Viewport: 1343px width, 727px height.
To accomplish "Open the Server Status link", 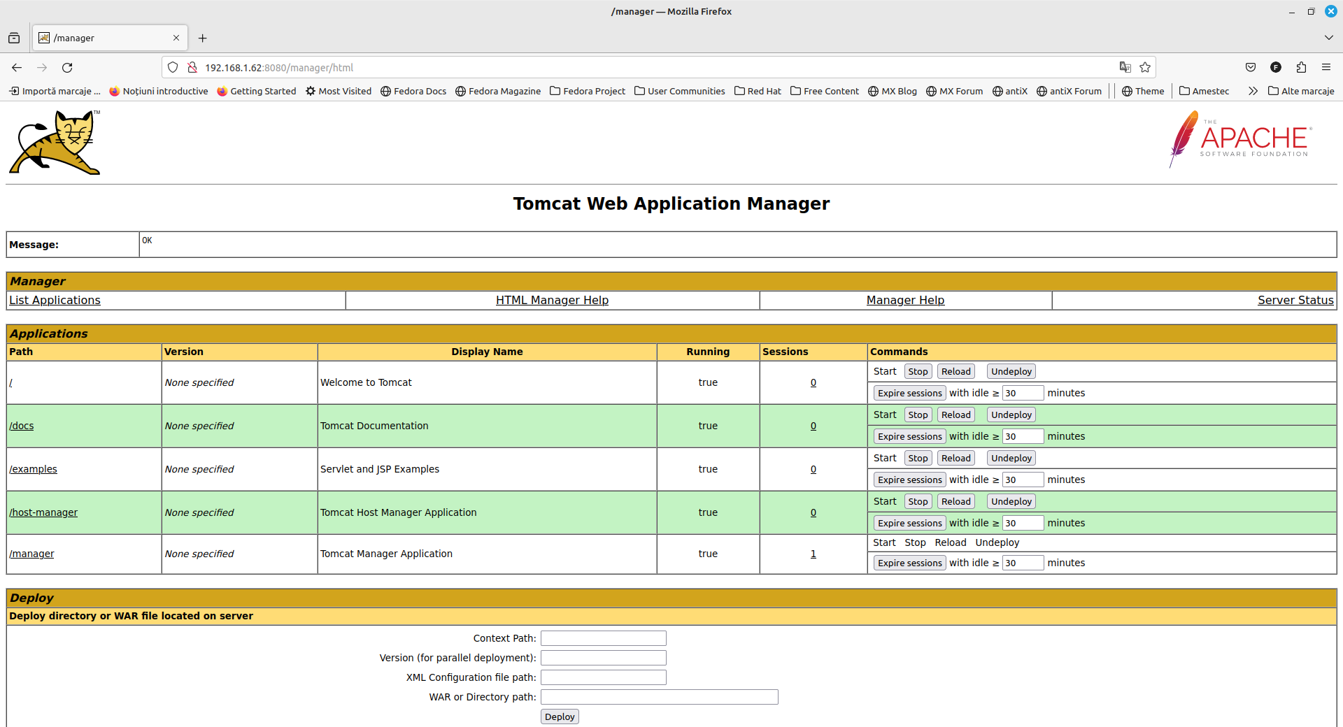I will pyautogui.click(x=1295, y=300).
